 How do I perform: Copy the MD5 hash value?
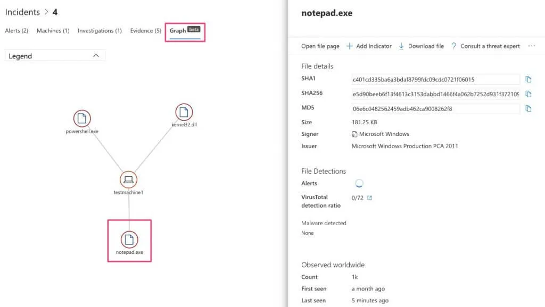529,108
